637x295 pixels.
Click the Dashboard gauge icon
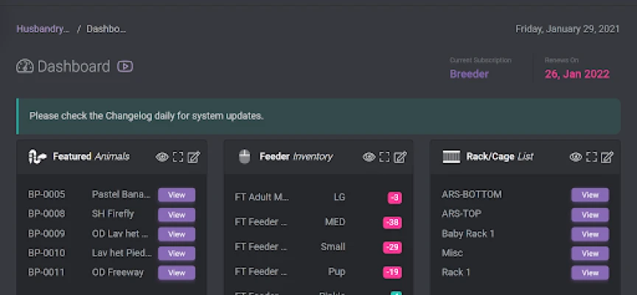[x=25, y=66]
